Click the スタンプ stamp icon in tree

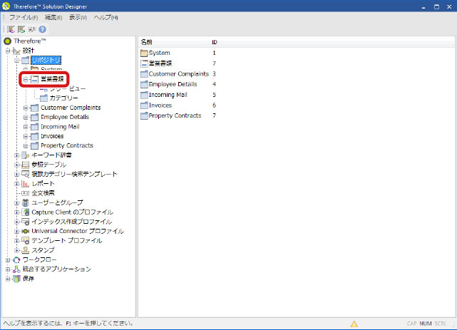[26, 250]
